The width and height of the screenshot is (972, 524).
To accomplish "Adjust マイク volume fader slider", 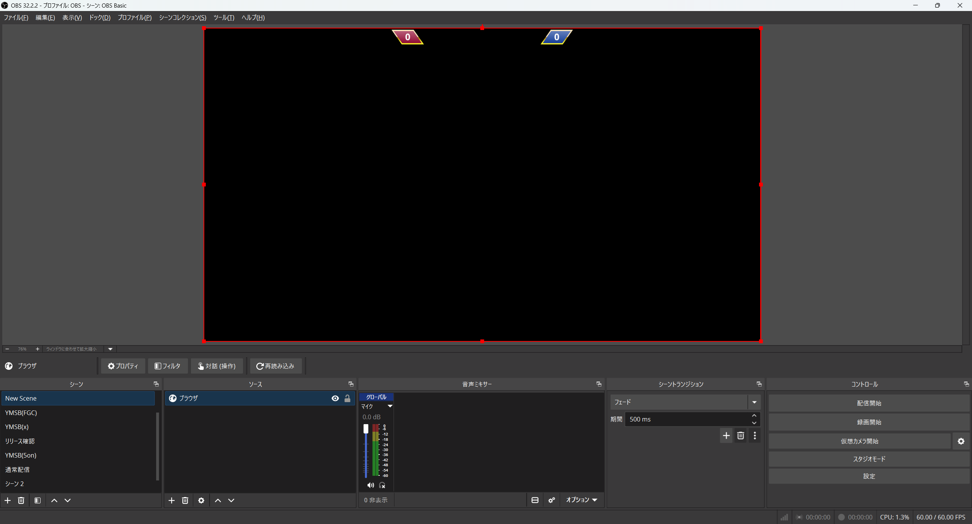I will tap(366, 429).
